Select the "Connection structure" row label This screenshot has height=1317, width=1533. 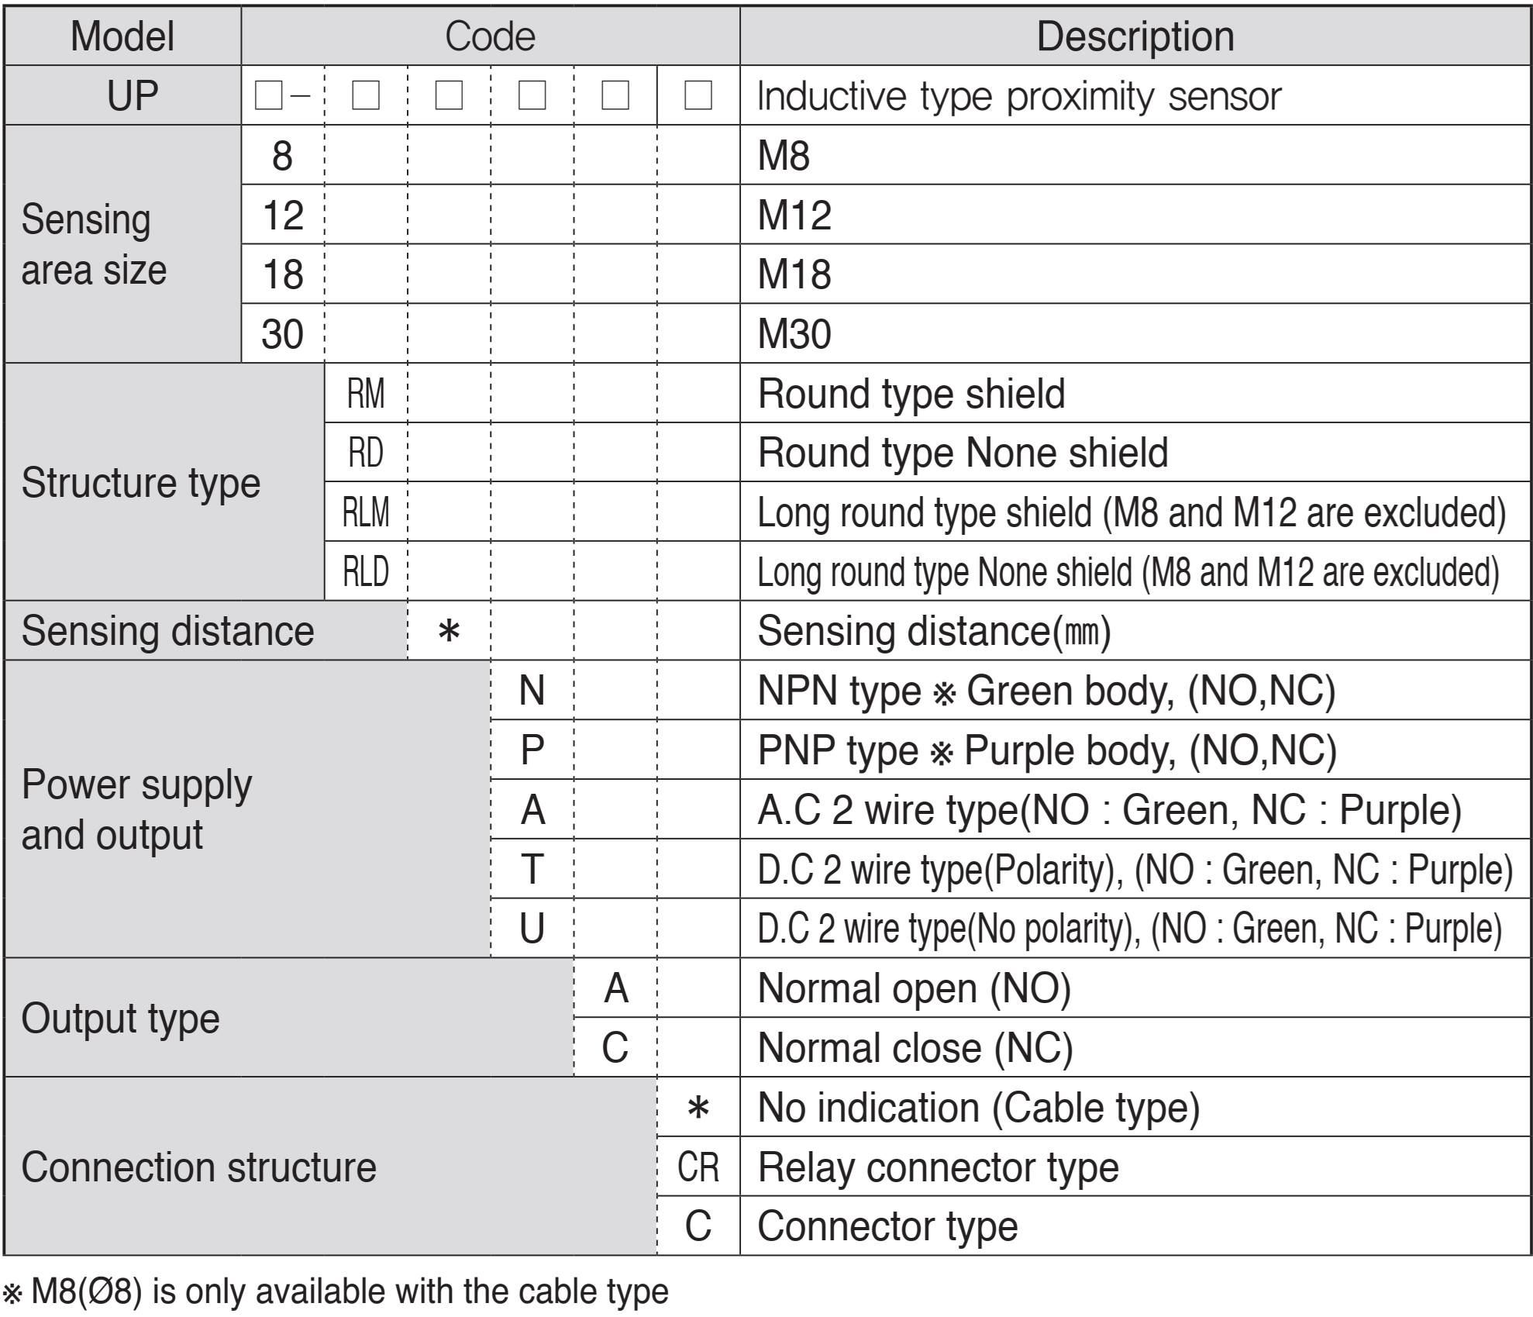[198, 1167]
